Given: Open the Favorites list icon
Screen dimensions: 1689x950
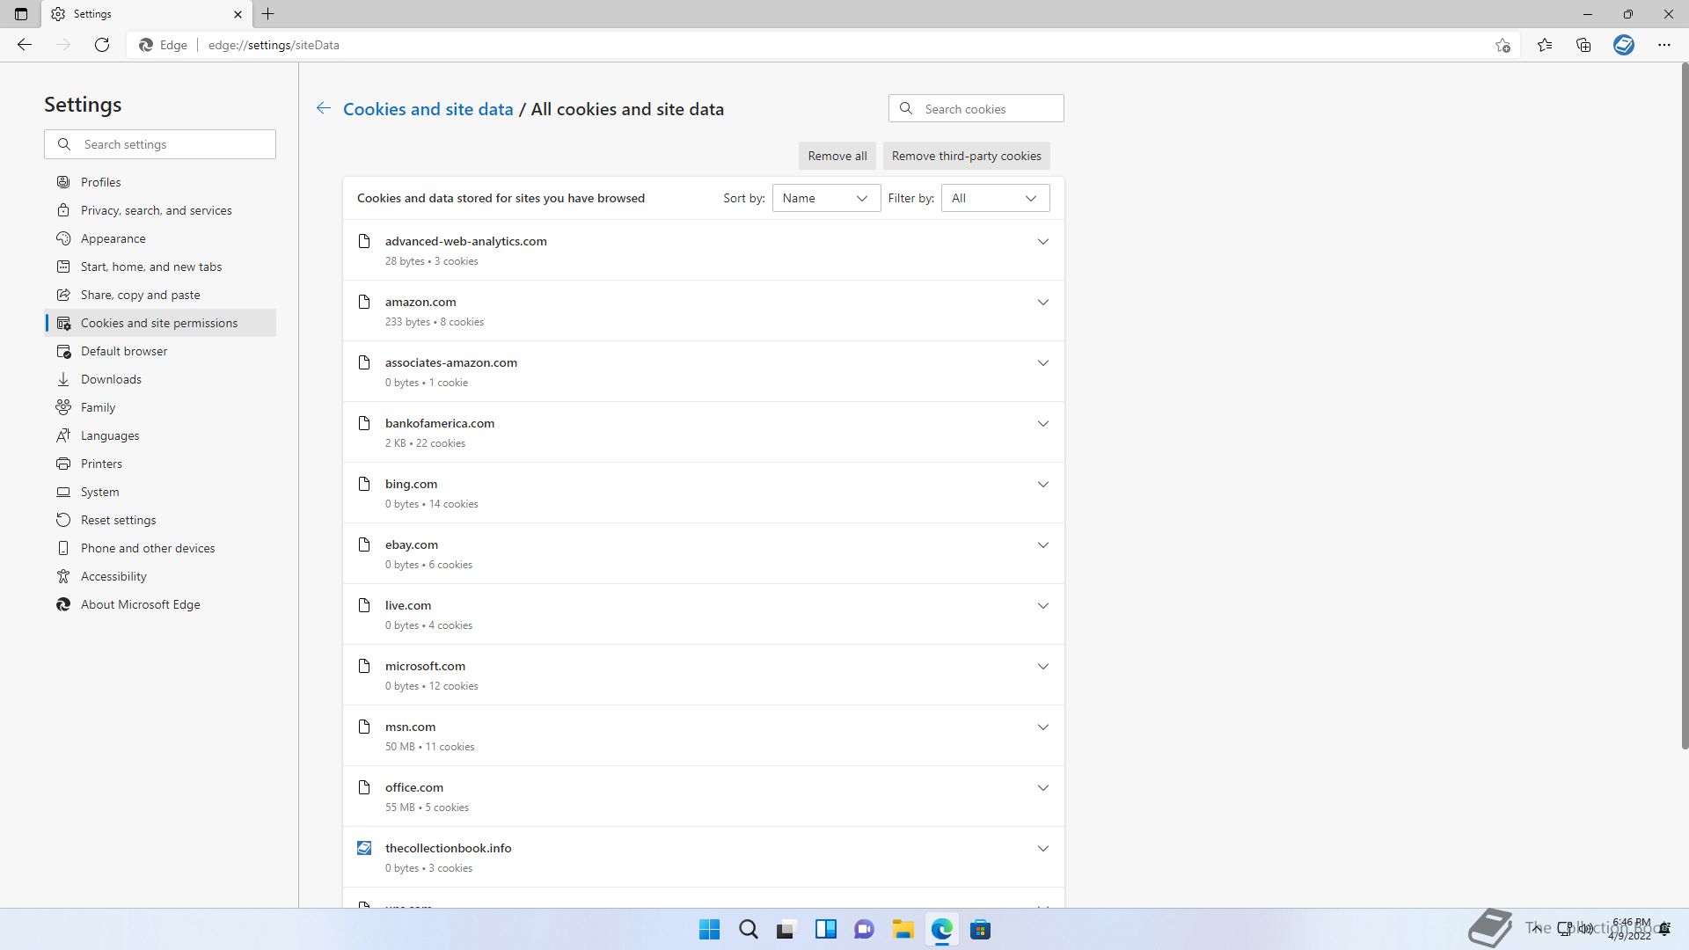Looking at the screenshot, I should 1545,45.
